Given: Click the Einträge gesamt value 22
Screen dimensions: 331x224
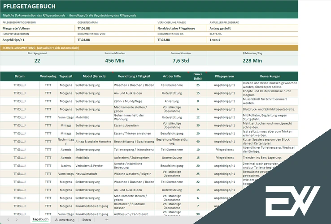Looking at the screenshot, I should [x=37, y=61].
